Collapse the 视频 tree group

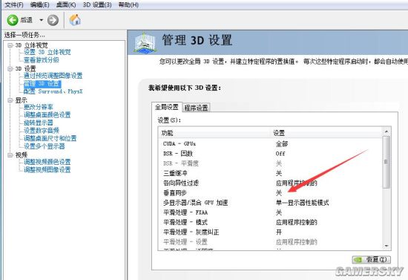(x=10, y=155)
